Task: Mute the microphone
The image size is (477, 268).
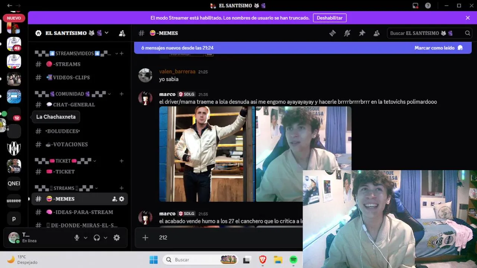Action: (77, 237)
